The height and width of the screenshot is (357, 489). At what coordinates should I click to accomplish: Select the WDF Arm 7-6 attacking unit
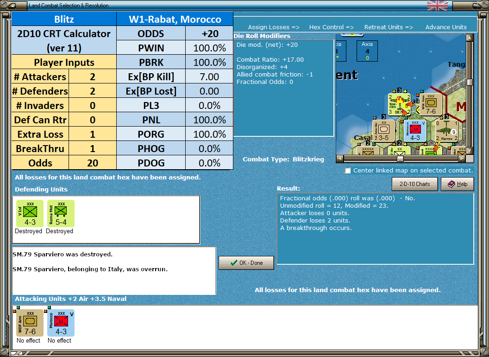[30, 323]
